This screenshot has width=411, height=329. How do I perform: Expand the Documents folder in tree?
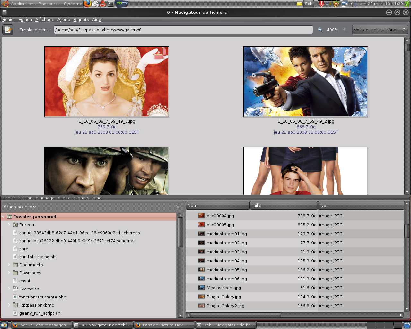(9, 265)
